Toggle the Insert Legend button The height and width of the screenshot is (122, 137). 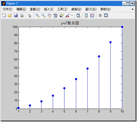[92, 16]
